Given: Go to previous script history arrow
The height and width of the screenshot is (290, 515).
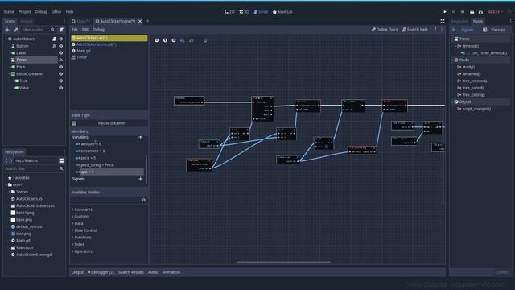Looking at the screenshot, I should [x=435, y=30].
